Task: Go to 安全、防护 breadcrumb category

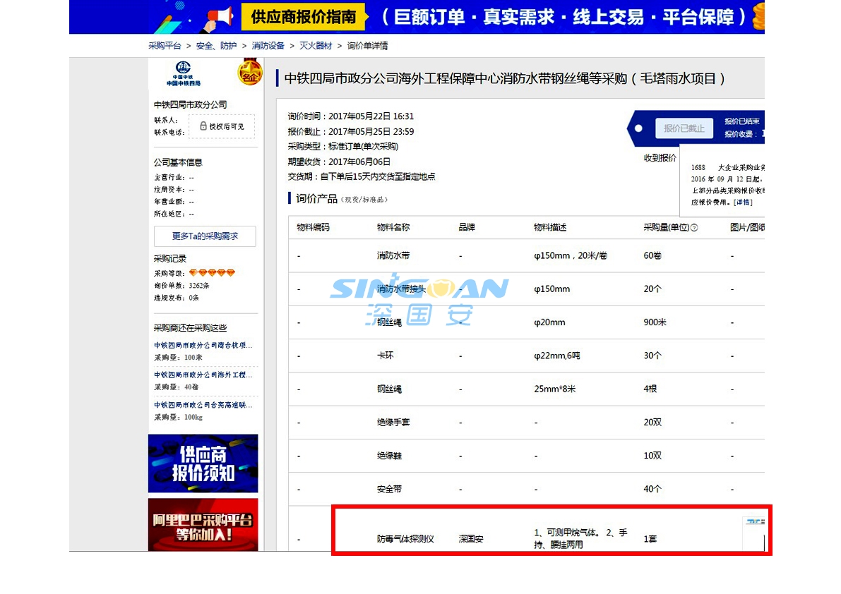Action: (216, 46)
